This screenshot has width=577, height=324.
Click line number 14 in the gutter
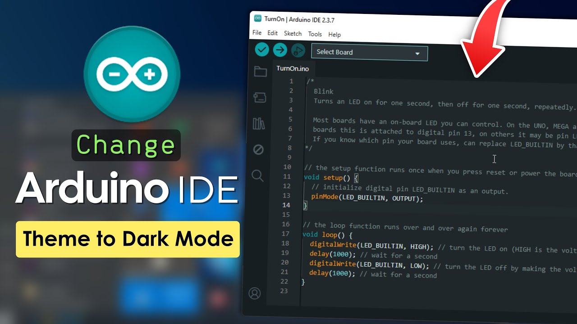286,205
